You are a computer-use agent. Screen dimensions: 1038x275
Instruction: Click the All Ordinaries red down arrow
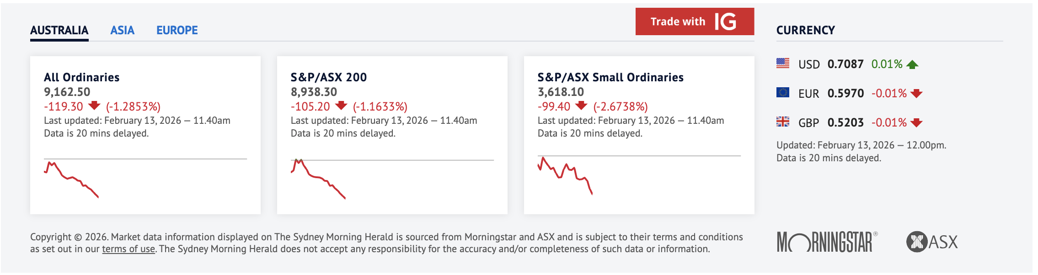(94, 106)
